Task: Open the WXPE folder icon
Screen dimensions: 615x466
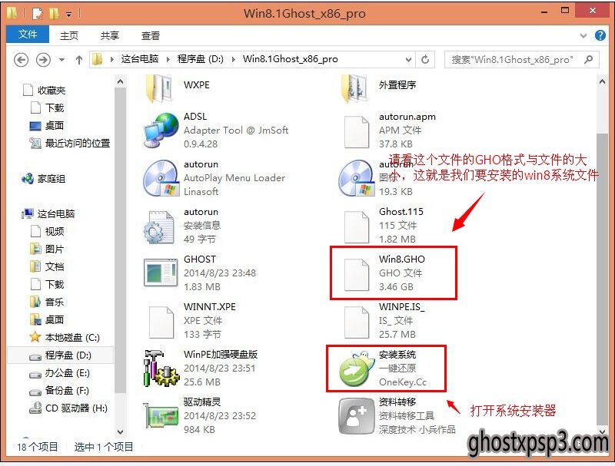Action: [x=158, y=88]
